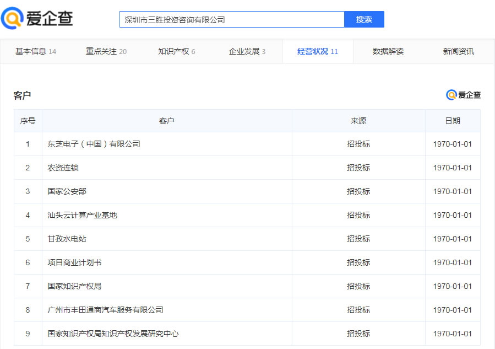495x349 pixels.
Task: Click date 1970-01-01 in 国家公安部 row
Action: tap(453, 191)
